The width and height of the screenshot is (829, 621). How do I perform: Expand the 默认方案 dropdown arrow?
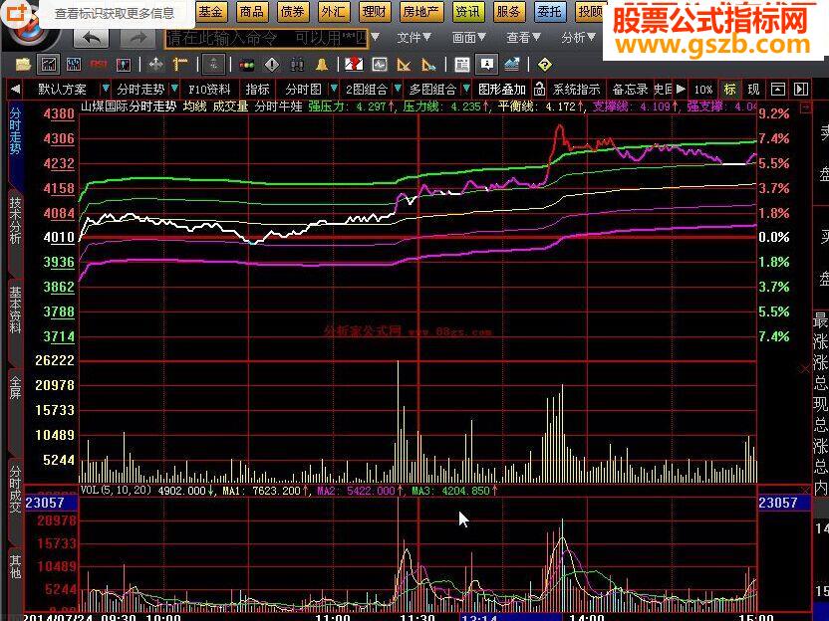pyautogui.click(x=106, y=89)
